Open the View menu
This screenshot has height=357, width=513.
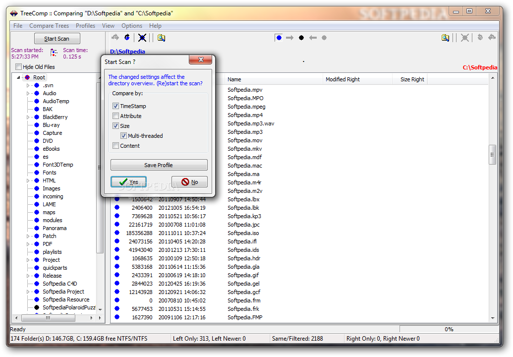108,25
